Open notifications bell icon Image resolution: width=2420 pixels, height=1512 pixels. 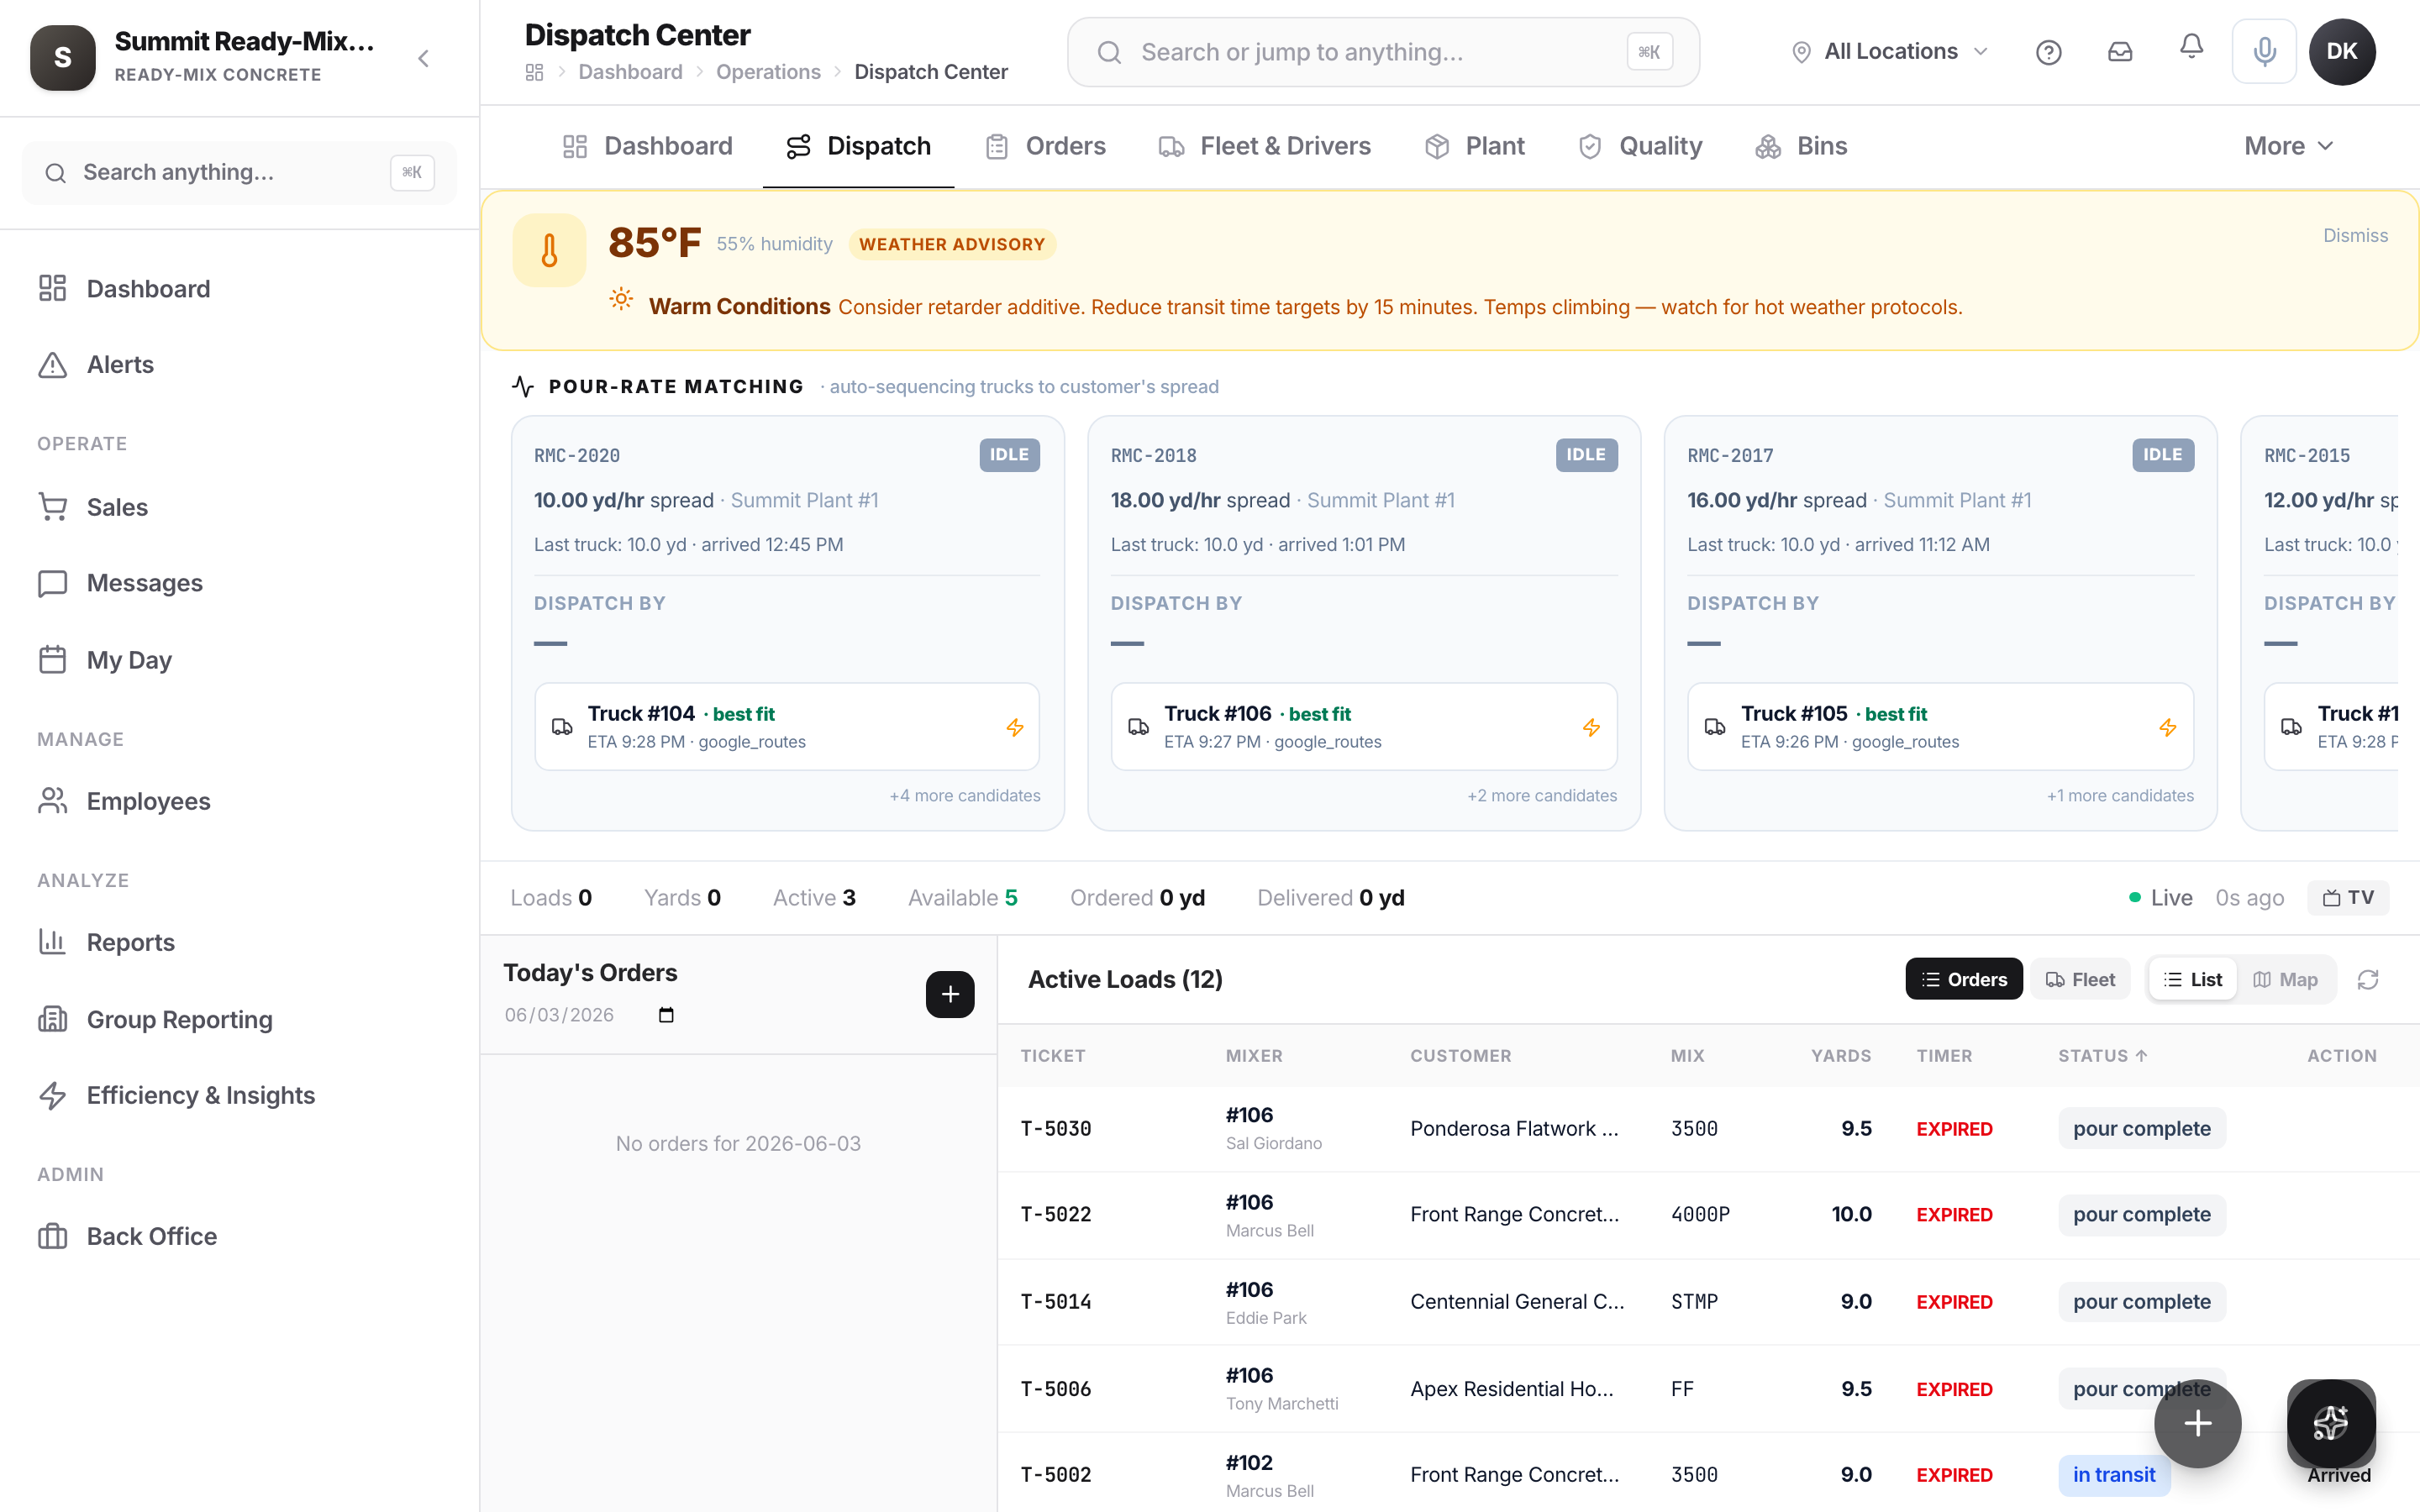point(2191,47)
